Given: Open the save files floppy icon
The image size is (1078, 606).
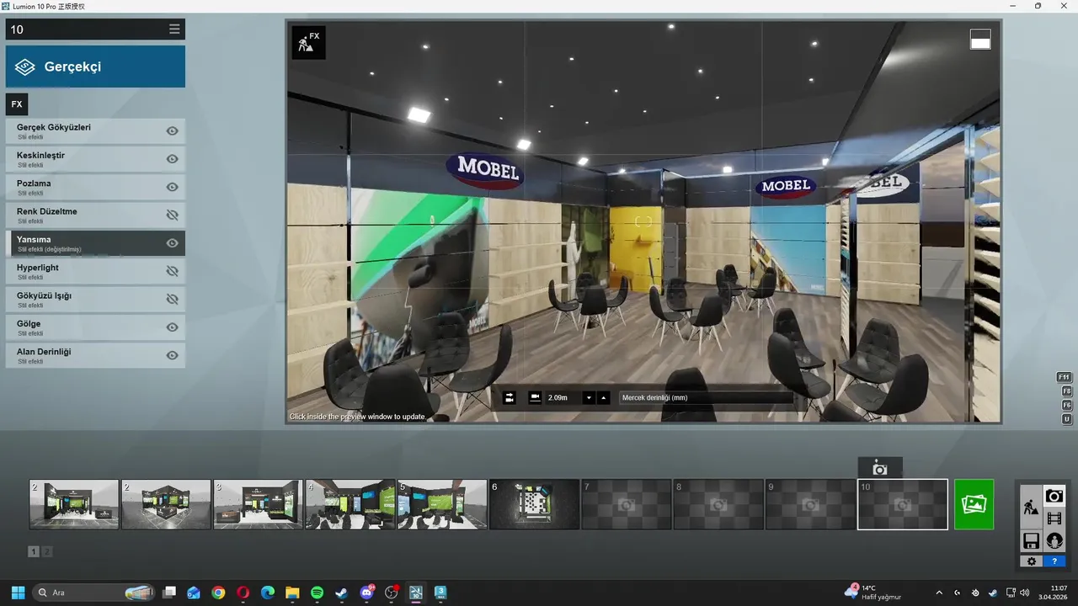Looking at the screenshot, I should click(1031, 540).
